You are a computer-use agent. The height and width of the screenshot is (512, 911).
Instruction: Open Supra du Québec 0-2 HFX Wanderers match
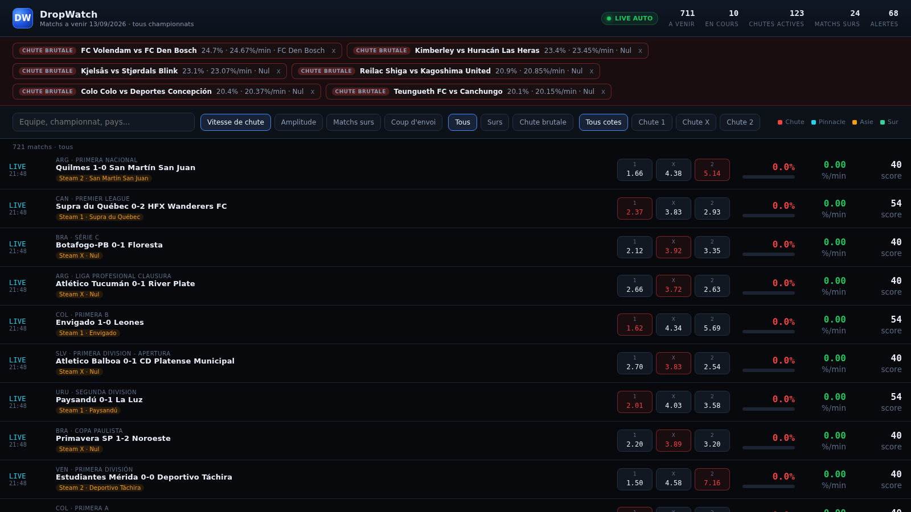coord(141,207)
